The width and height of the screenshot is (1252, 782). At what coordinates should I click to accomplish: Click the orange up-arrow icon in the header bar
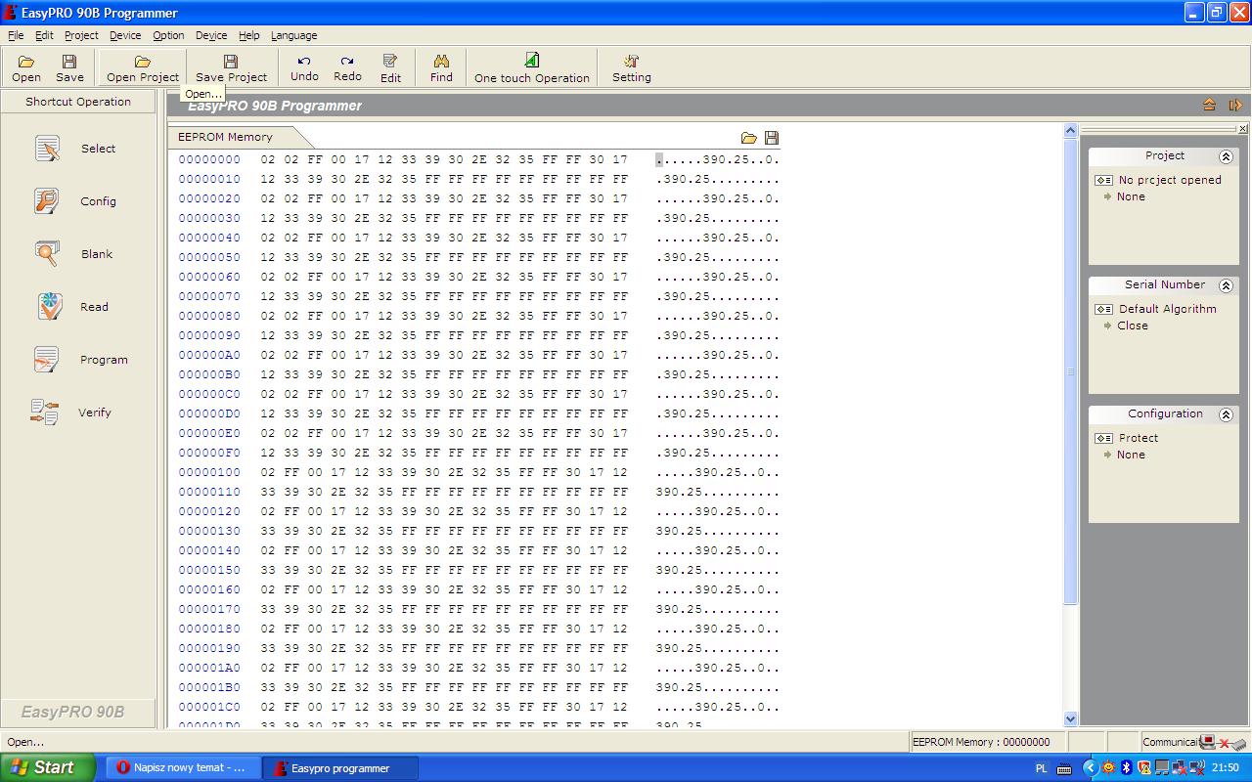pyautogui.click(x=1210, y=106)
